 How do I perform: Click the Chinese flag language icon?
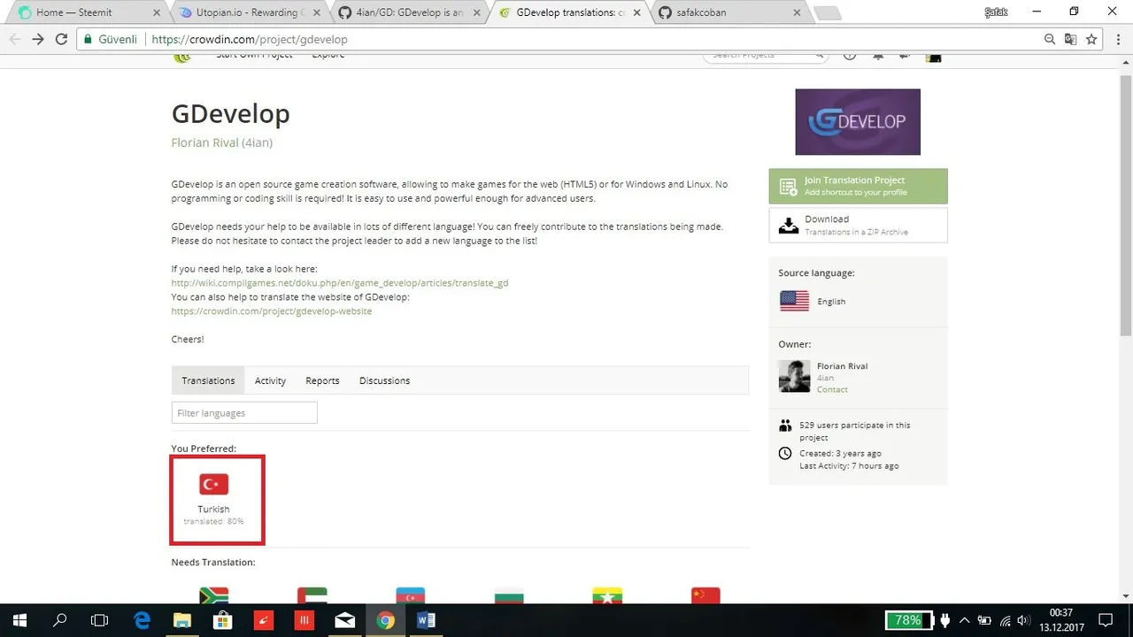click(705, 595)
